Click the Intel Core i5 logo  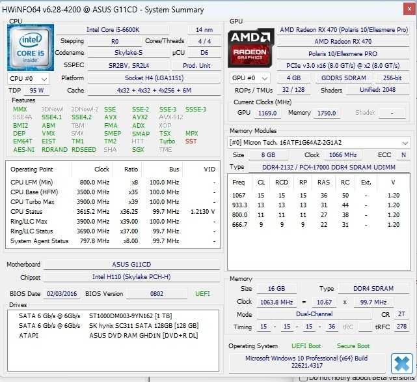click(31, 48)
